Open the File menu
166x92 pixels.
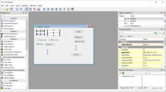point(2,6)
